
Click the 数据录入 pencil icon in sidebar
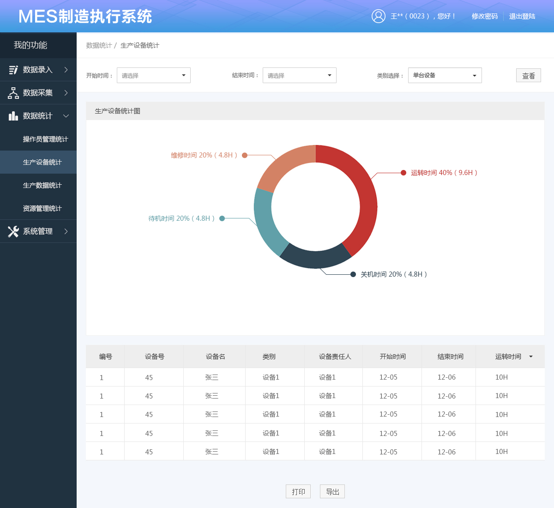pos(12,69)
